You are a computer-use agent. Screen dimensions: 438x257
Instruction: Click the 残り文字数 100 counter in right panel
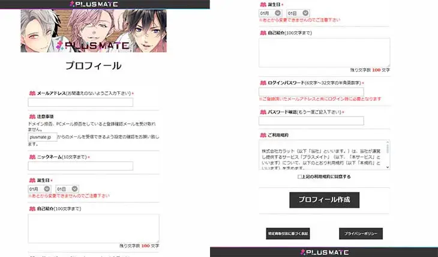pos(370,70)
